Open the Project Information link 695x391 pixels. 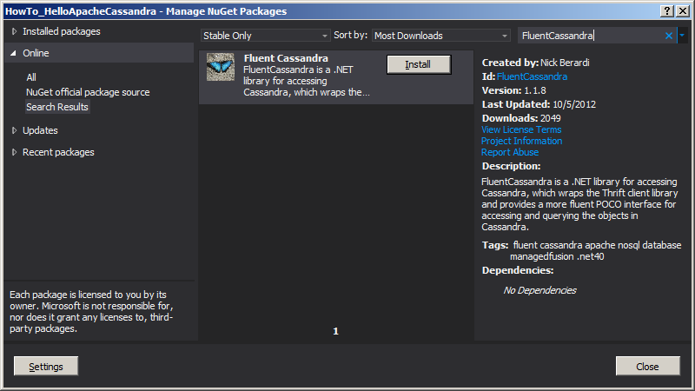point(521,141)
